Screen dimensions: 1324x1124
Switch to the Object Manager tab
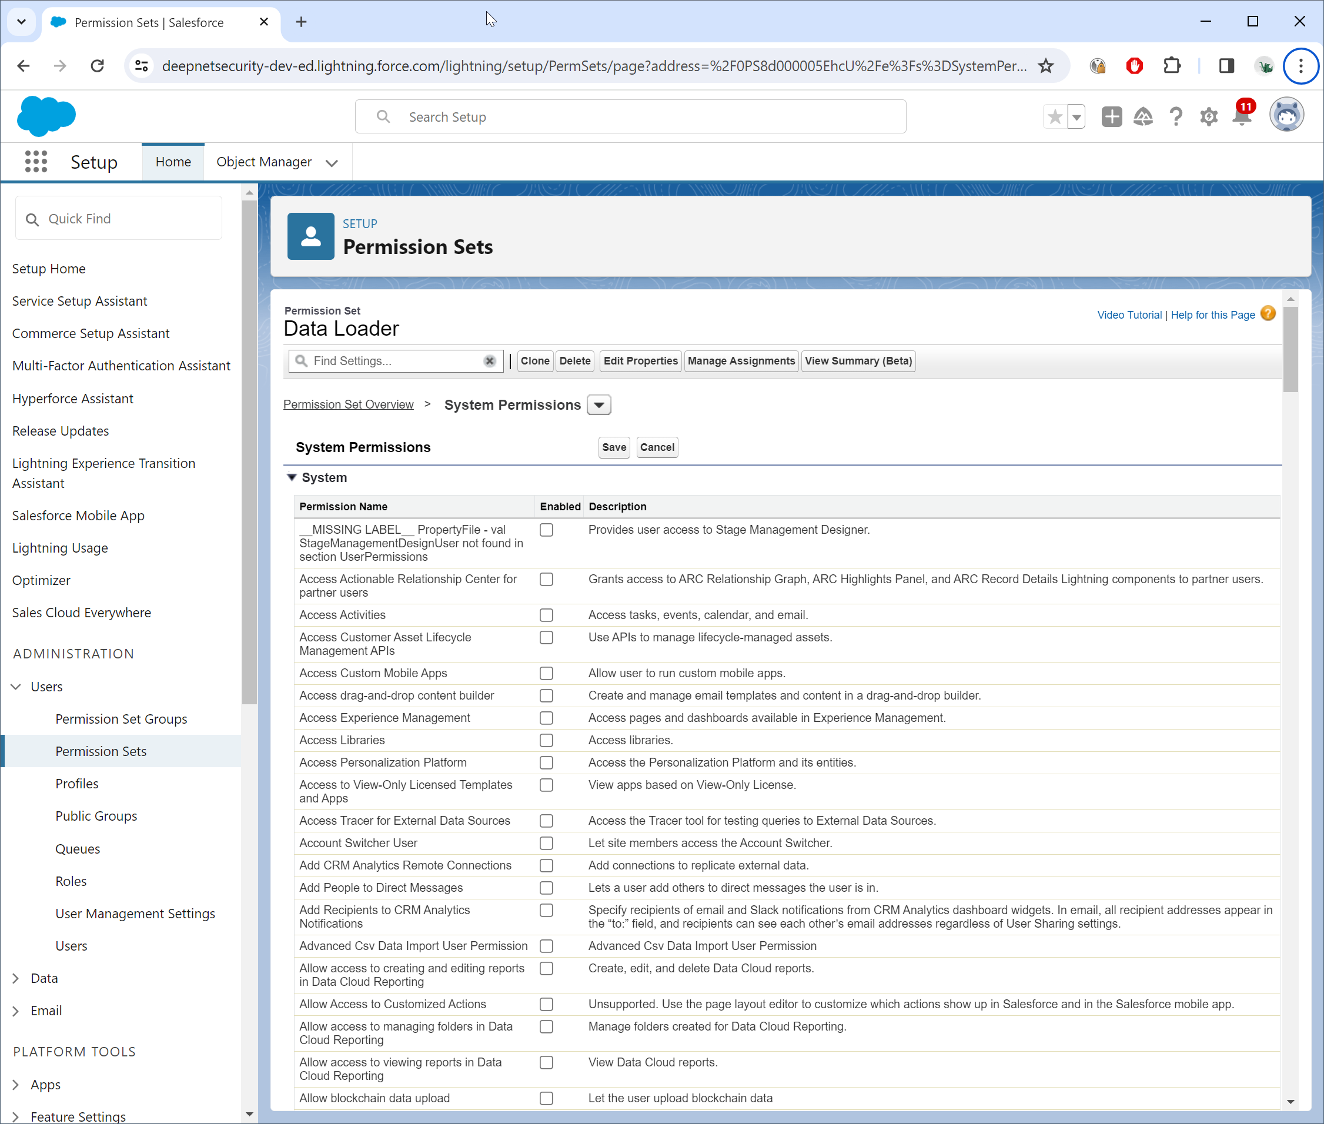(264, 162)
